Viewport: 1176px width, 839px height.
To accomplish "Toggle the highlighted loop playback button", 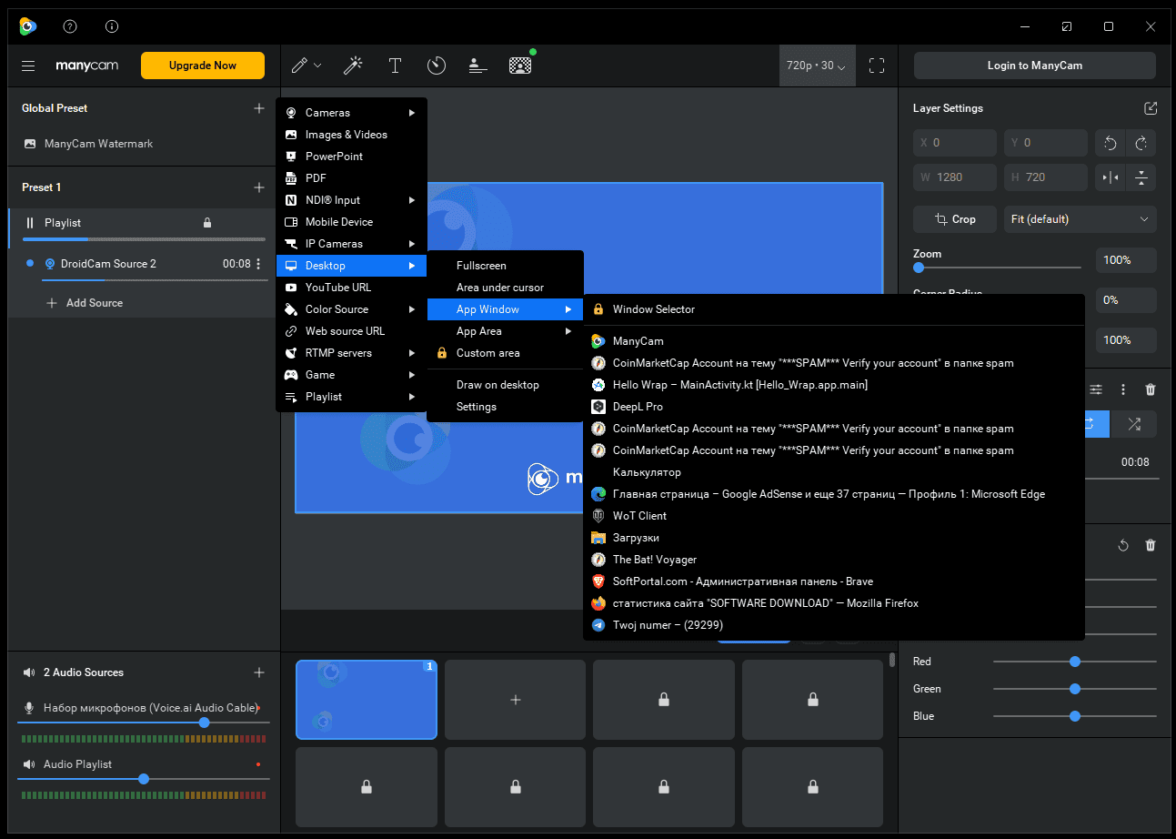I will (1096, 424).
